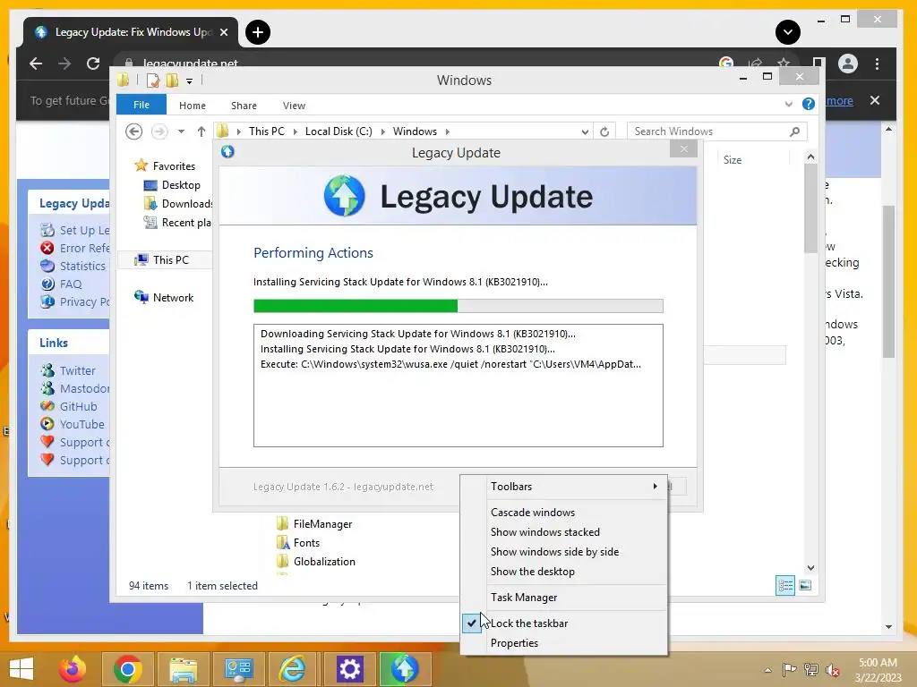Open the address bar history dropdown

(585, 132)
